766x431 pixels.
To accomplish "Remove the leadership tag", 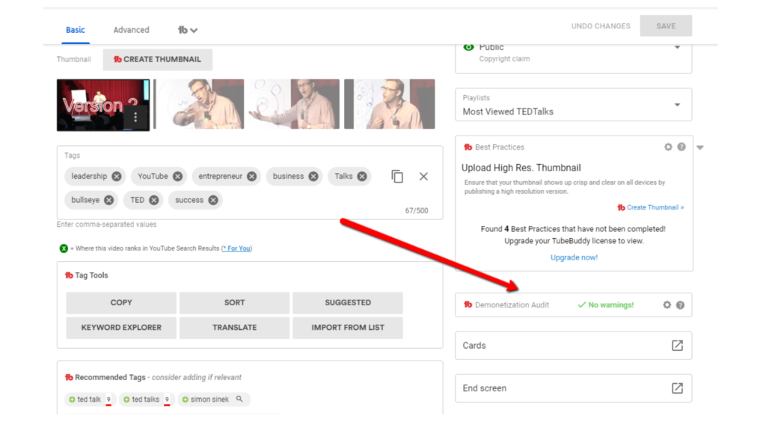I will point(116,177).
